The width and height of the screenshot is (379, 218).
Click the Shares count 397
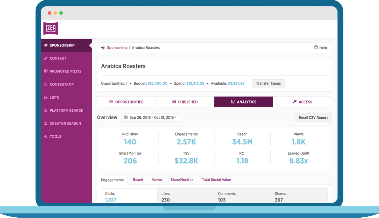point(279,200)
